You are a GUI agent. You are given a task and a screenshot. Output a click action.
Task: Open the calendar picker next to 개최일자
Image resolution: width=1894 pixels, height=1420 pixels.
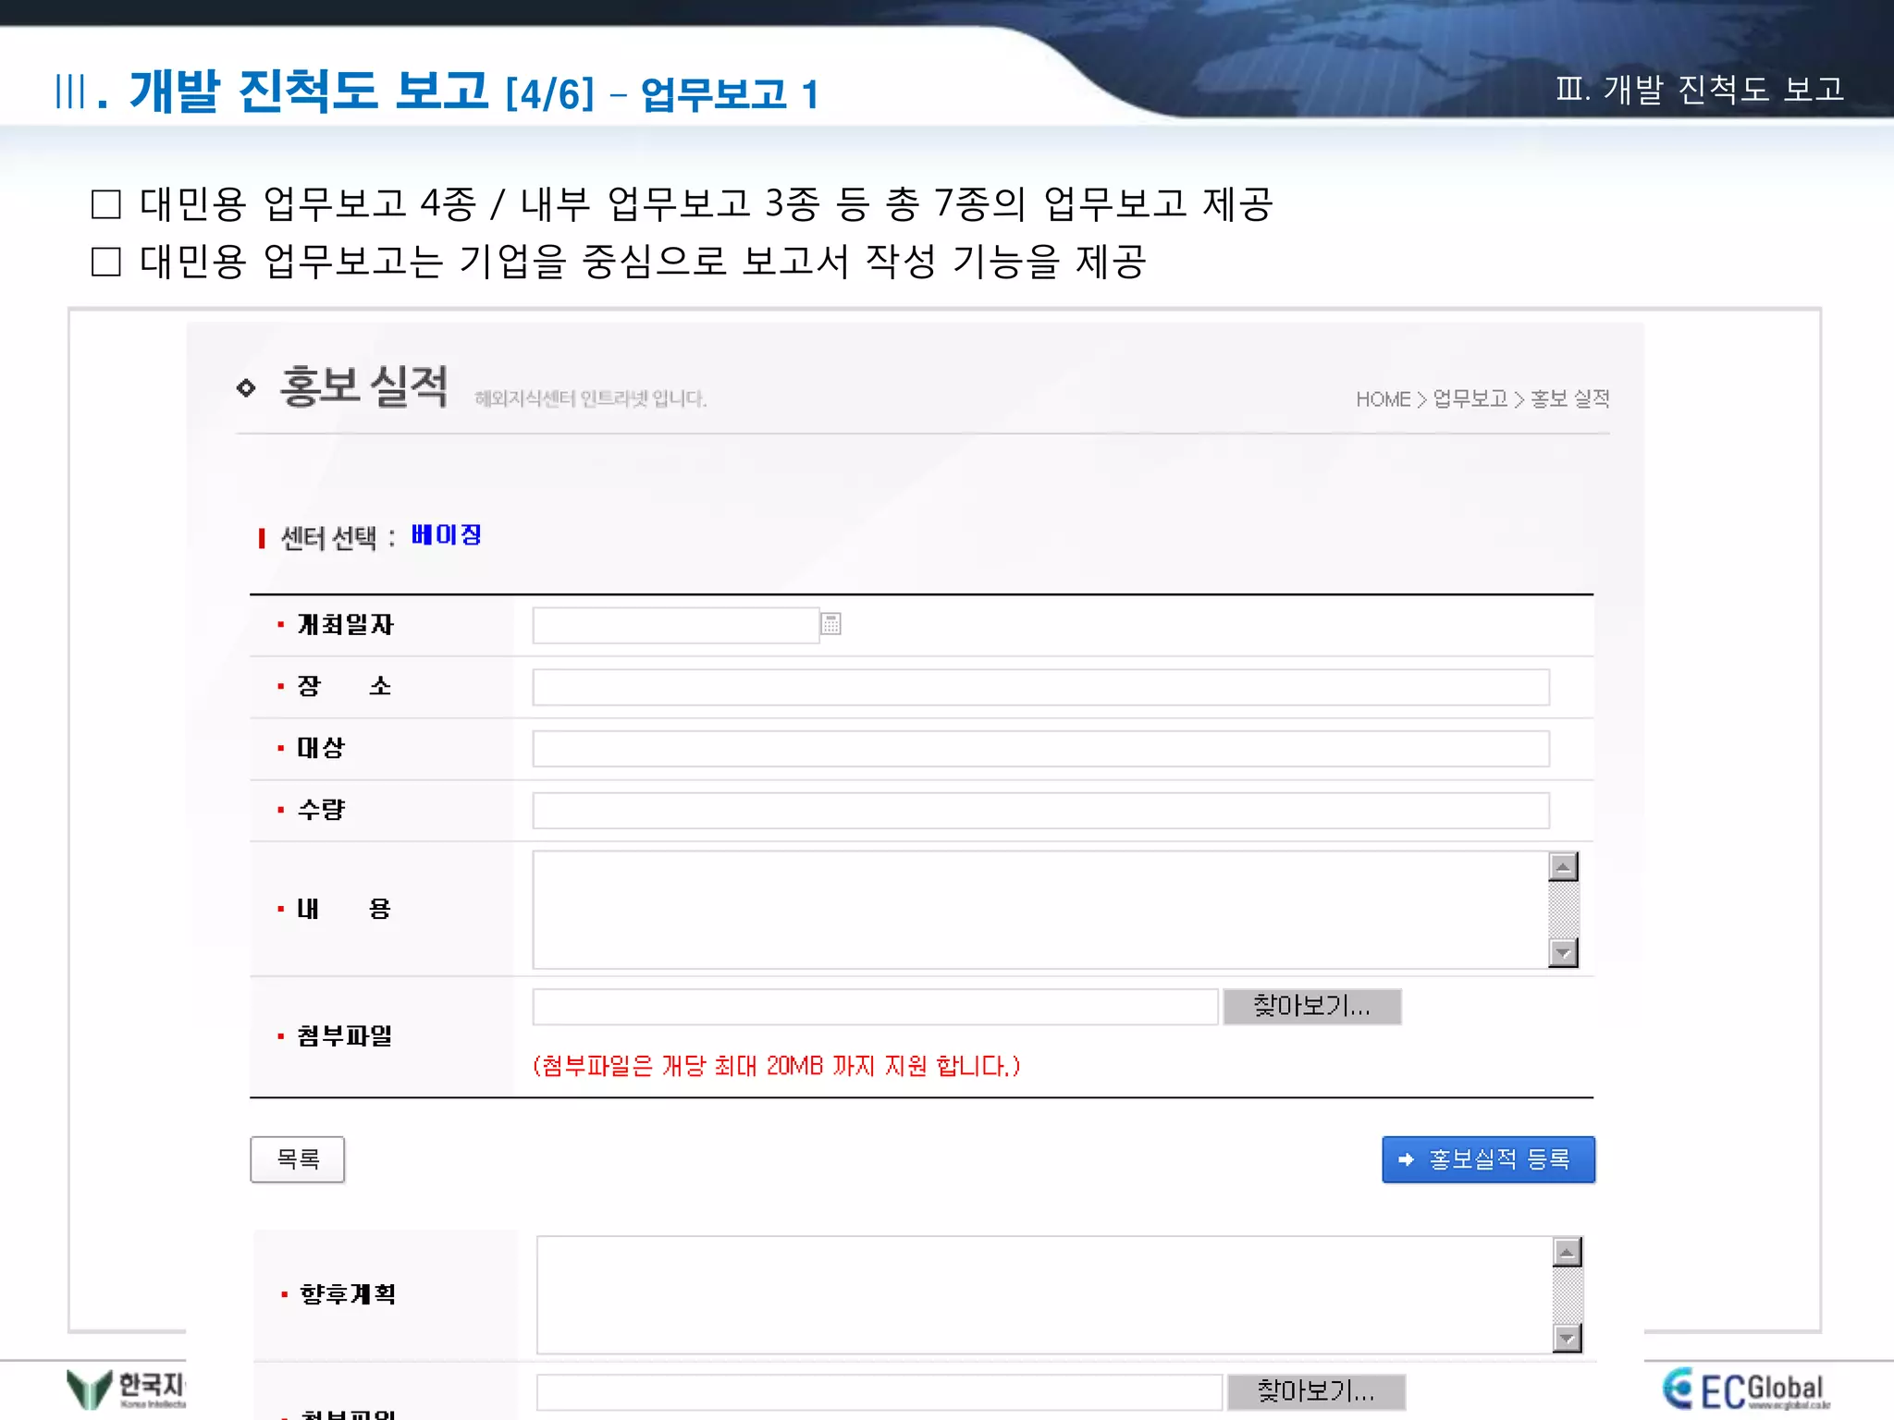click(x=830, y=624)
